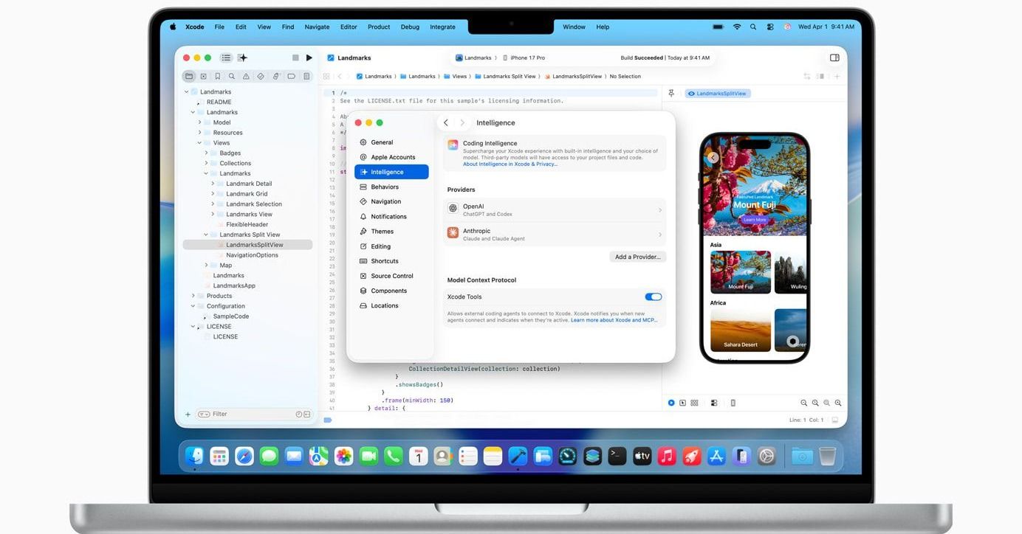Open Source Control settings pane
The image size is (1022, 534).
(391, 276)
